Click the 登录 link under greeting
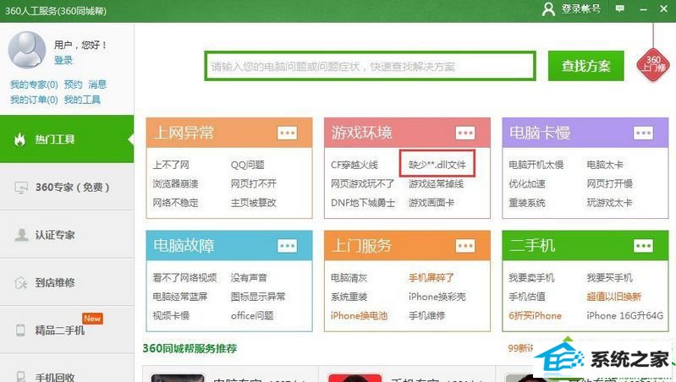 [63, 60]
